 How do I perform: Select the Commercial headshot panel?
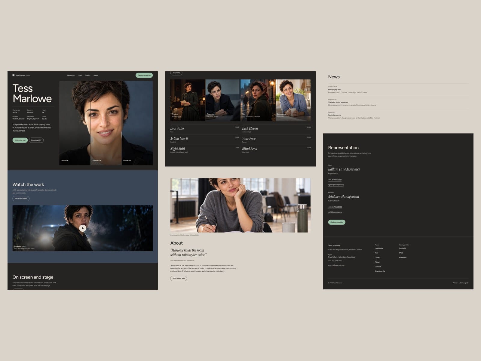[106, 123]
